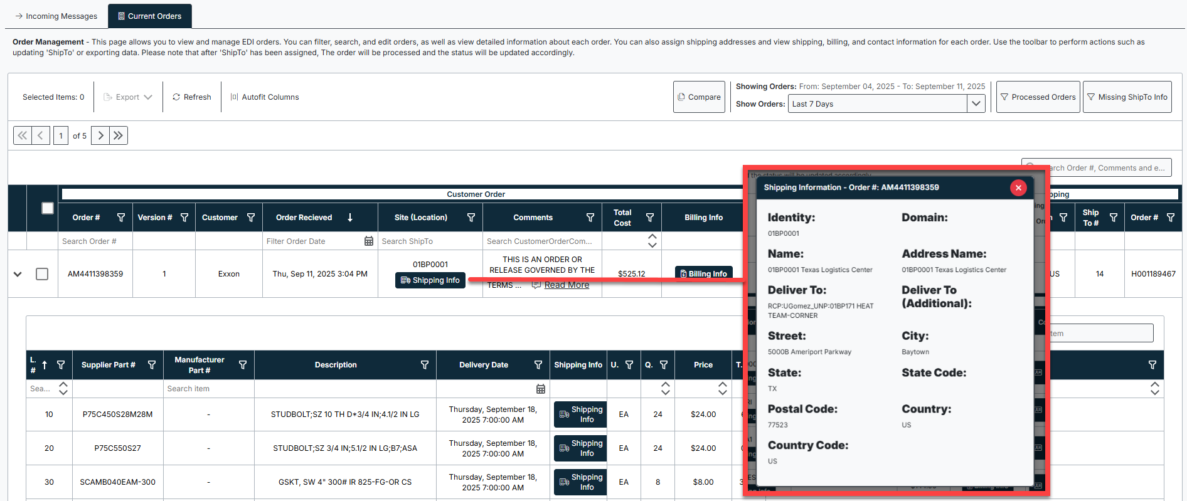Go to the last page of orders

pos(119,135)
